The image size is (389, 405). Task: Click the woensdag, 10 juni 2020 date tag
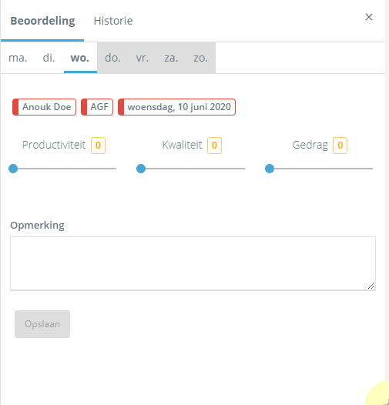click(x=176, y=107)
